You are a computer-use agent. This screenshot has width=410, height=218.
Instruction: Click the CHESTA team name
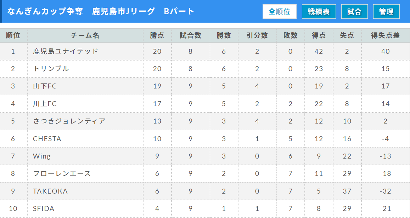[47, 139]
